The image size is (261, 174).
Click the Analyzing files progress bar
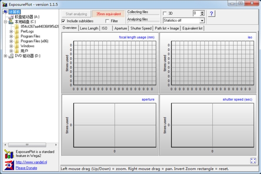point(143,22)
